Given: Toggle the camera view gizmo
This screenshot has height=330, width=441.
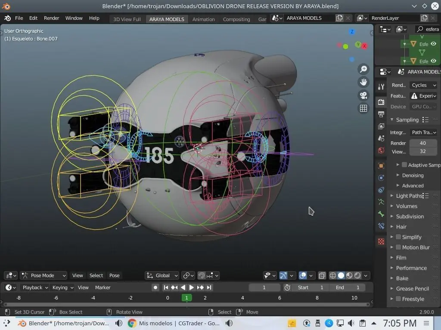Looking at the screenshot, I should 363,95.
